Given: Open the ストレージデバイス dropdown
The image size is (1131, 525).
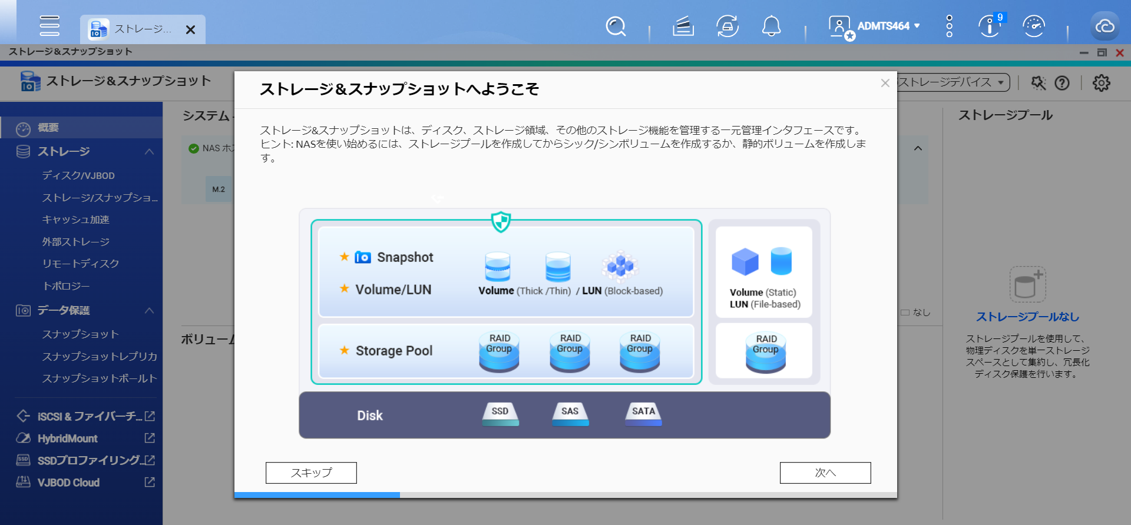Looking at the screenshot, I should 953,82.
